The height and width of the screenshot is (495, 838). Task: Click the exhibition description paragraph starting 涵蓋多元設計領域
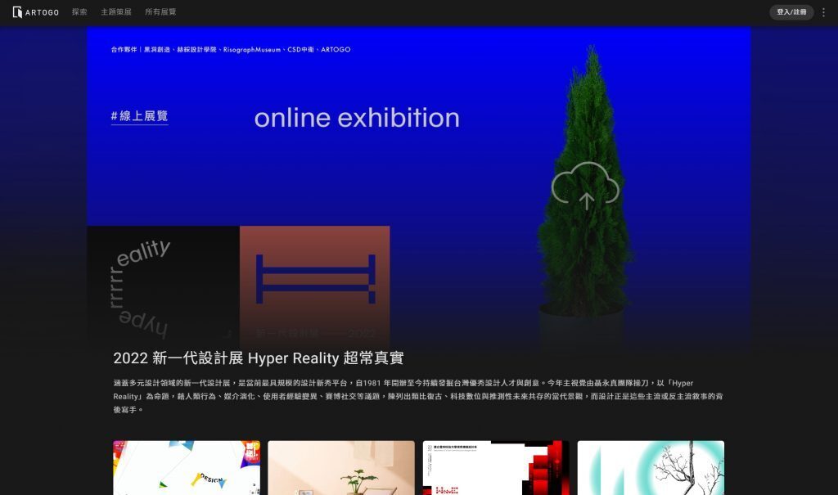(418, 396)
